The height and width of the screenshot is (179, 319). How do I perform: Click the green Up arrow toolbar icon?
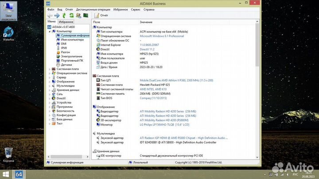(x=64, y=16)
